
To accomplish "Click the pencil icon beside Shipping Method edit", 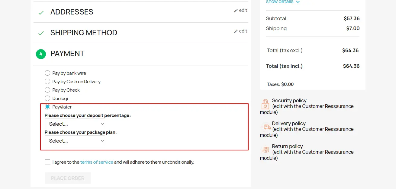I will point(236,31).
